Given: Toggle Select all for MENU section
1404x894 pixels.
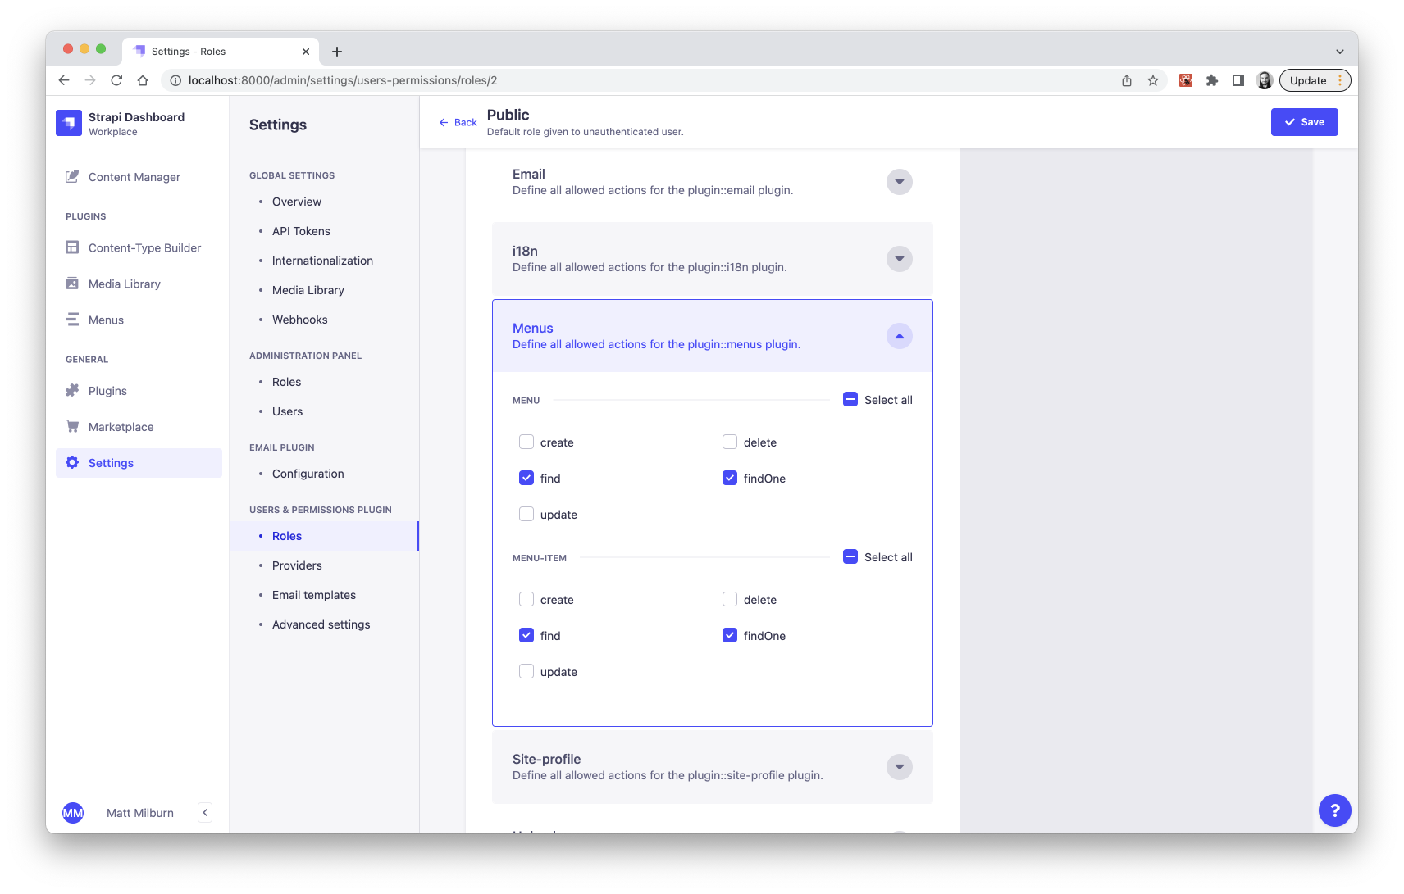Looking at the screenshot, I should [850, 400].
